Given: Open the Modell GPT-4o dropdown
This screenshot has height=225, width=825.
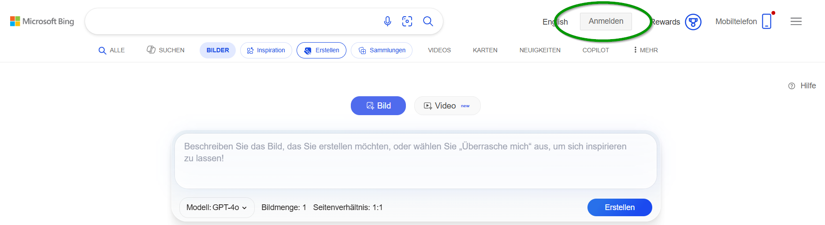Looking at the screenshot, I should (217, 207).
